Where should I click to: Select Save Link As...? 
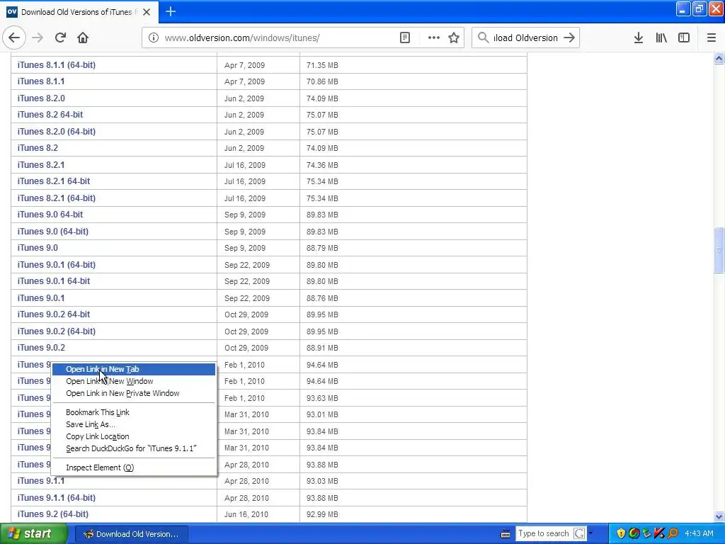(x=134, y=424)
